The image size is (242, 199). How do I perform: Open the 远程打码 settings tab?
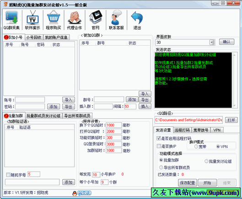click(x=182, y=130)
